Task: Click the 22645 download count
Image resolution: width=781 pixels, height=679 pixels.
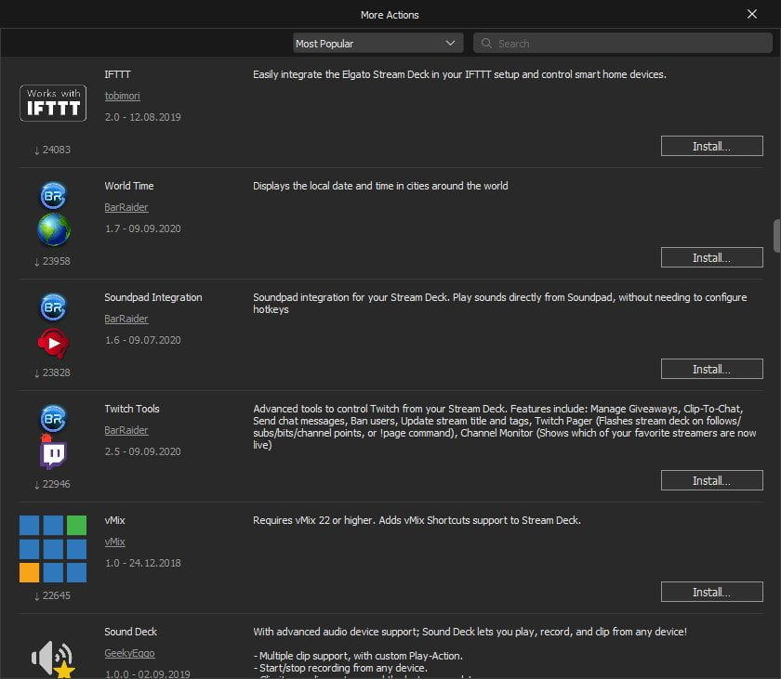Action: pos(52,594)
